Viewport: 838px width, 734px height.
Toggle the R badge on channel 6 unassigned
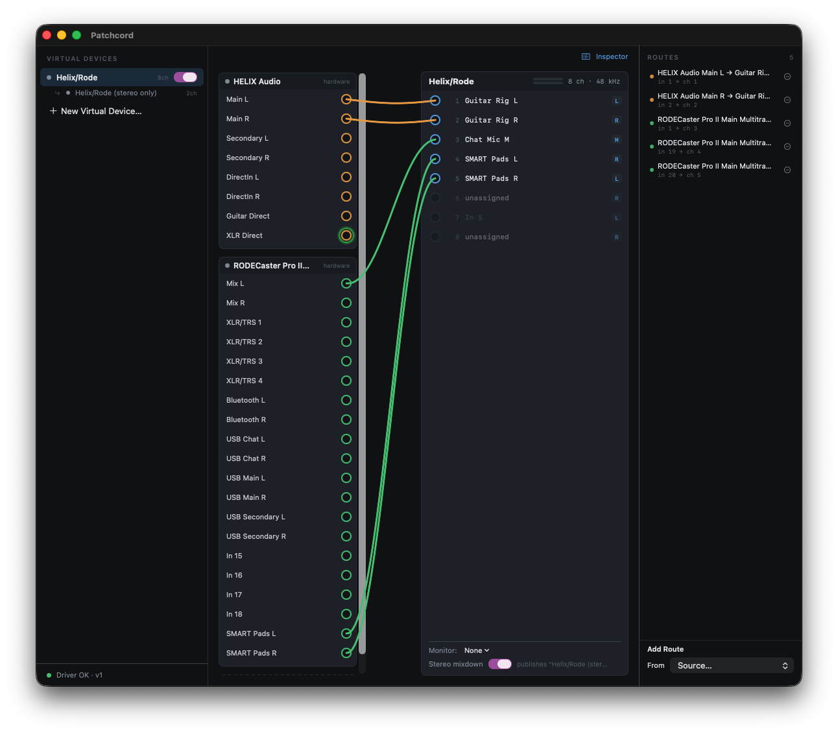pos(617,198)
